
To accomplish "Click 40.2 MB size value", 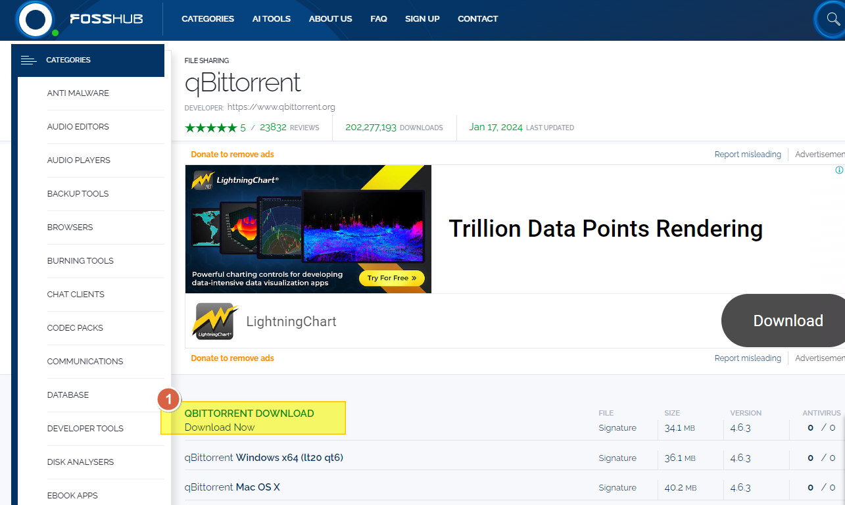I will coord(679,488).
